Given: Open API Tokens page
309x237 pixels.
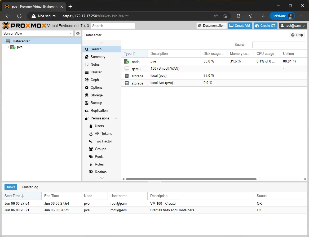Looking at the screenshot, I should point(102,134).
